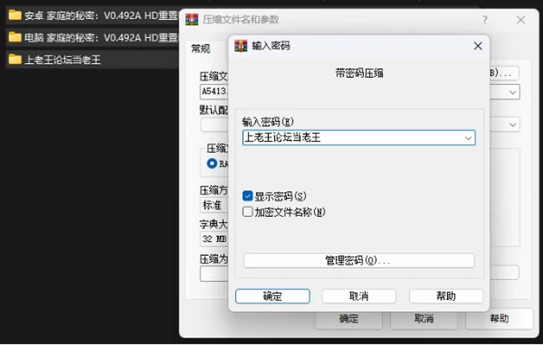Select the RAR format radio button
The height and width of the screenshot is (345, 543).
(212, 163)
